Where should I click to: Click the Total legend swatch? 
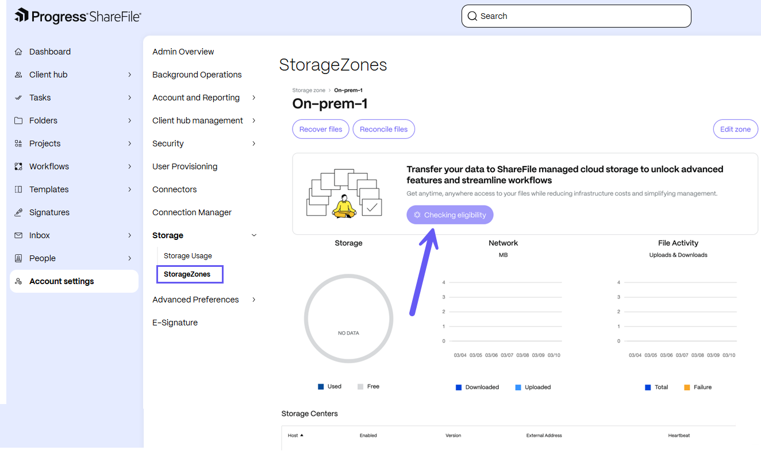point(648,387)
